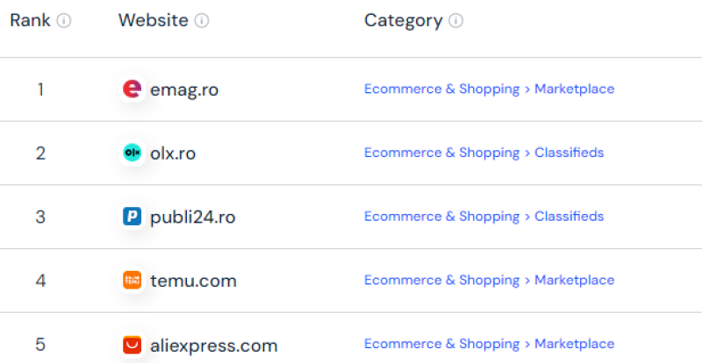Click the emag.ro favicon logo
The image size is (702, 363).
coord(132,89)
